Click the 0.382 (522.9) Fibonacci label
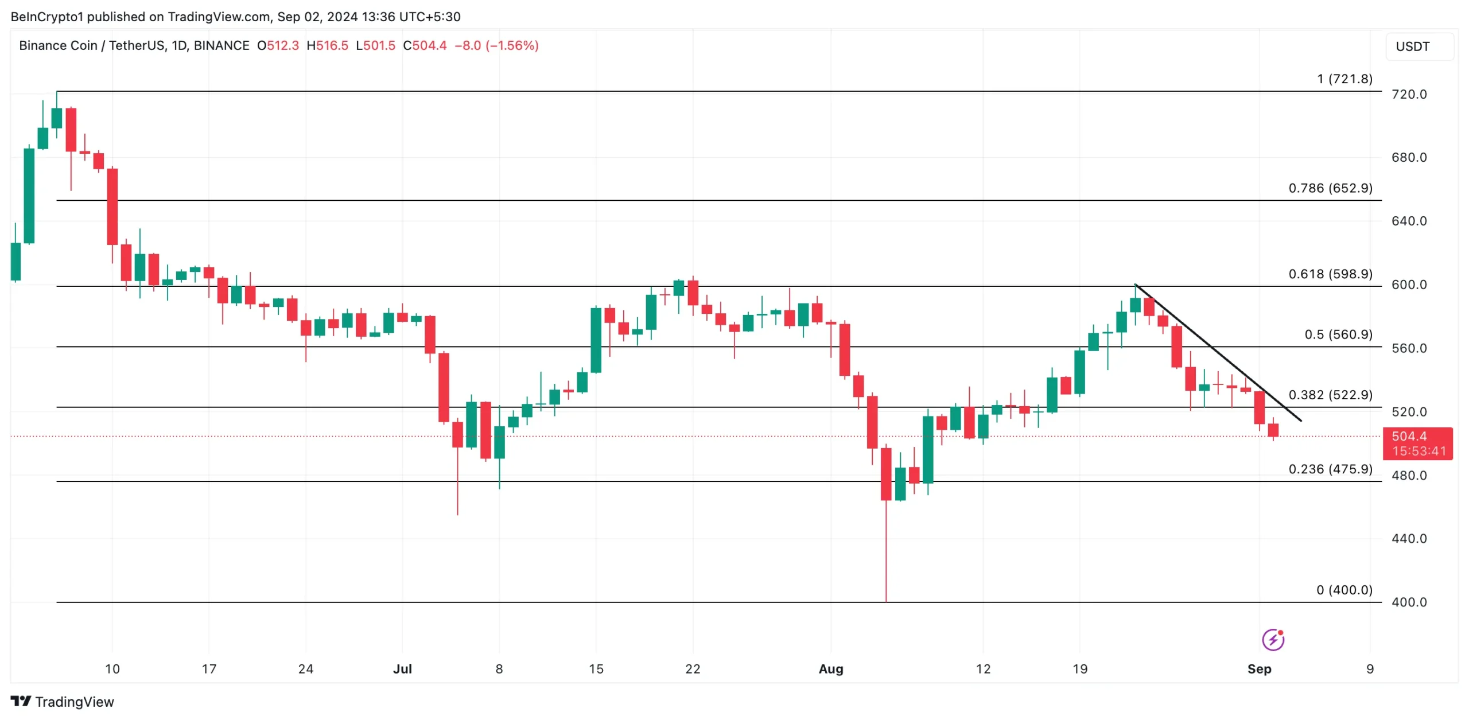Image resolution: width=1469 pixels, height=720 pixels. tap(1330, 395)
